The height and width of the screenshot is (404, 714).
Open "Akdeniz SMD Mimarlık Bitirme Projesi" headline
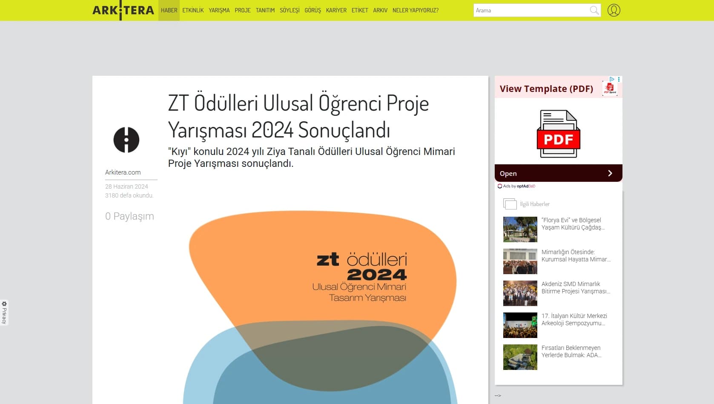[x=576, y=288]
